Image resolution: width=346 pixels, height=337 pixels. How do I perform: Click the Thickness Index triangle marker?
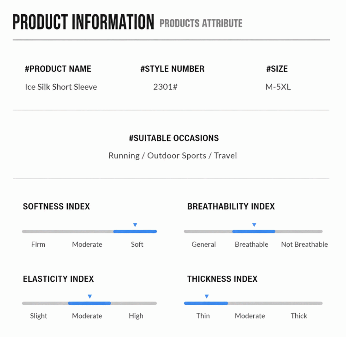click(207, 296)
